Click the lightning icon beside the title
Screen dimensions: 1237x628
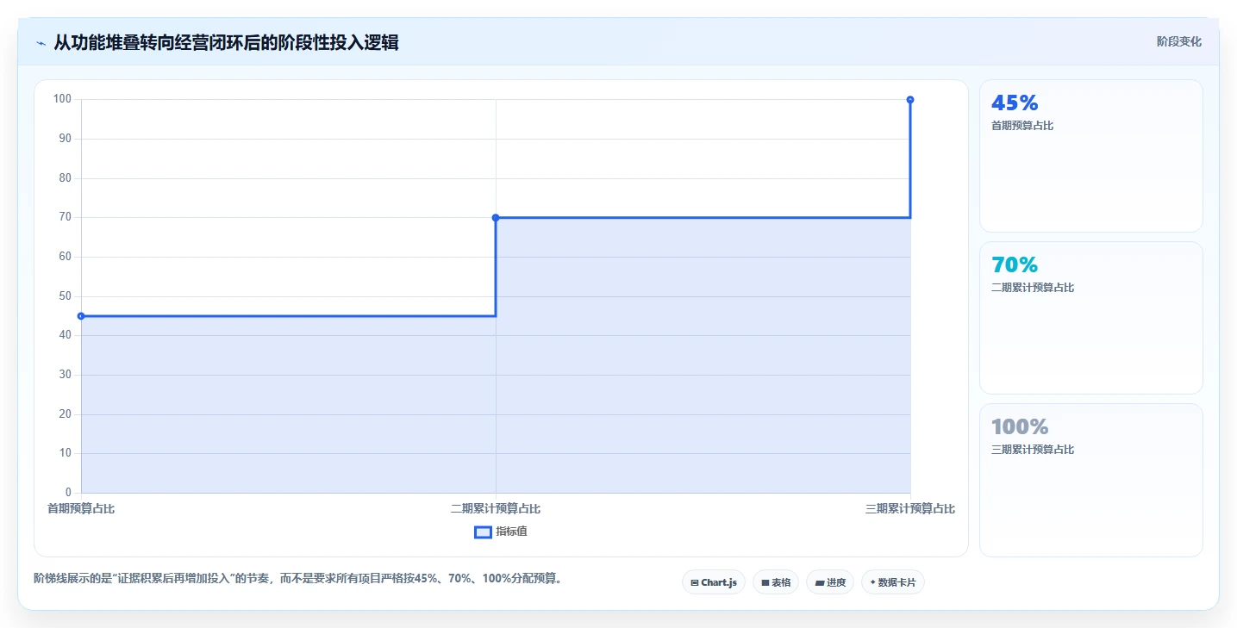[41, 43]
